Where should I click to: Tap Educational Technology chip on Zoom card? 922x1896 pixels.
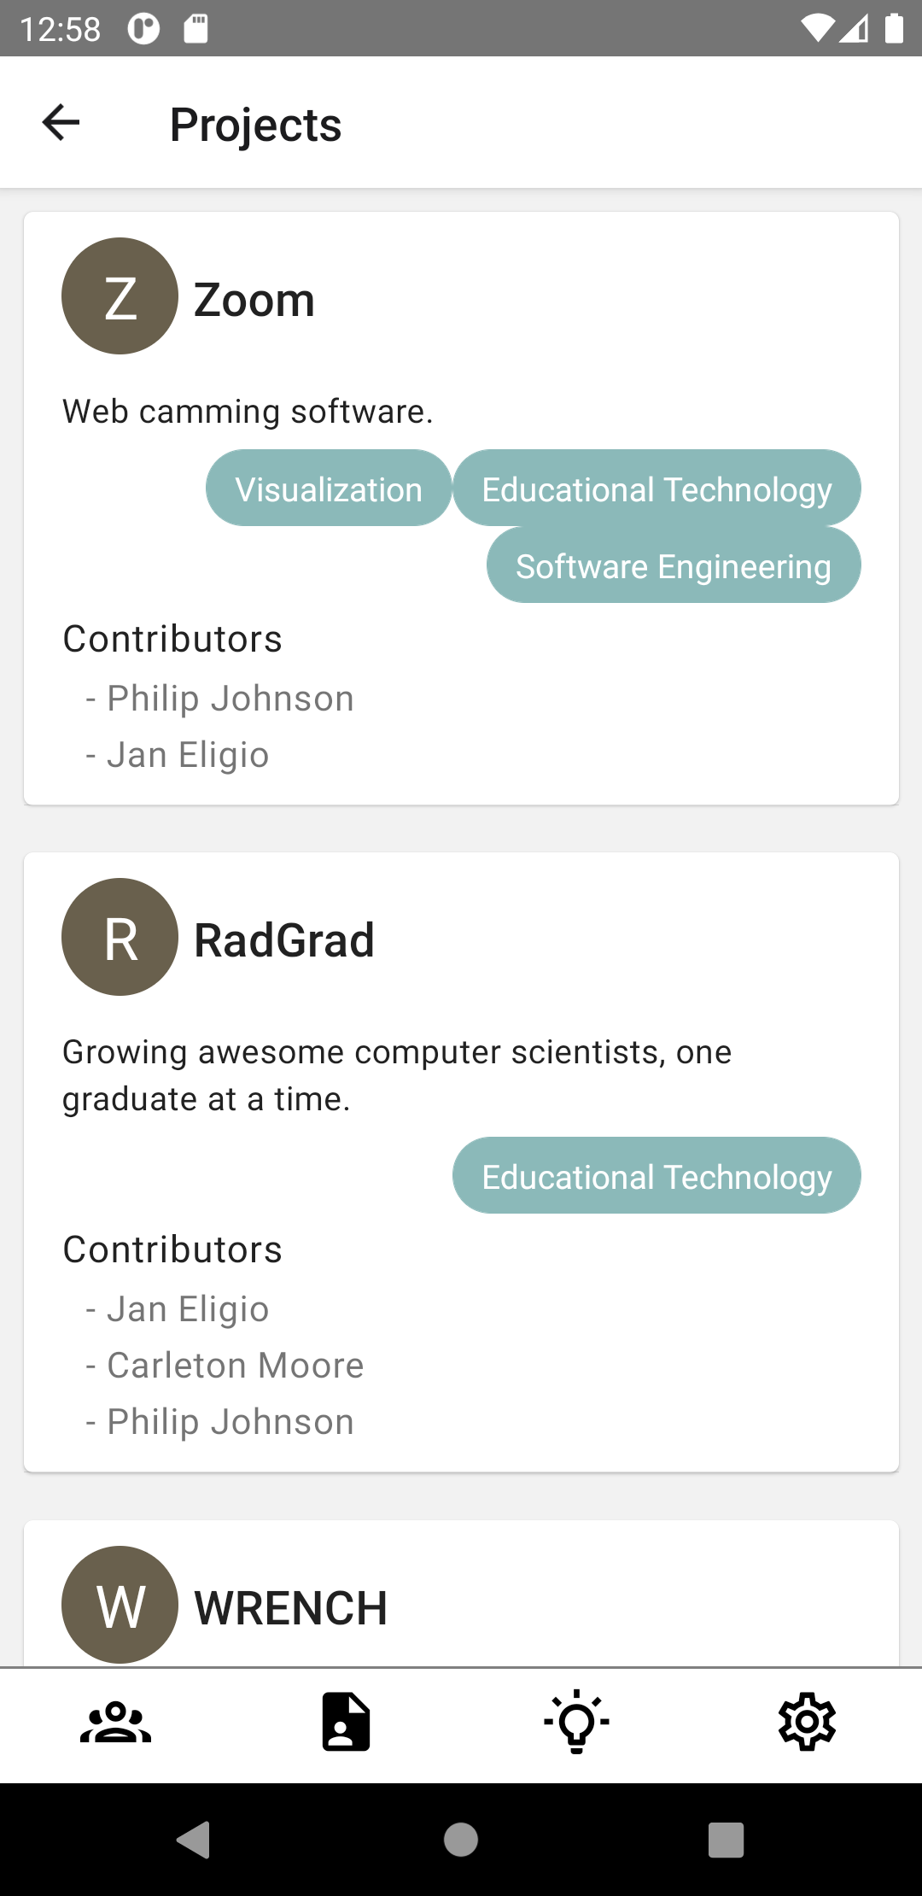coord(656,489)
